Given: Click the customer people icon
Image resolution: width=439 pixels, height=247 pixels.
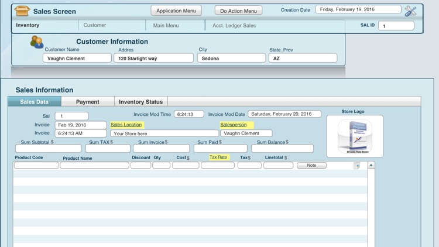Looking at the screenshot, I should coord(37,42).
